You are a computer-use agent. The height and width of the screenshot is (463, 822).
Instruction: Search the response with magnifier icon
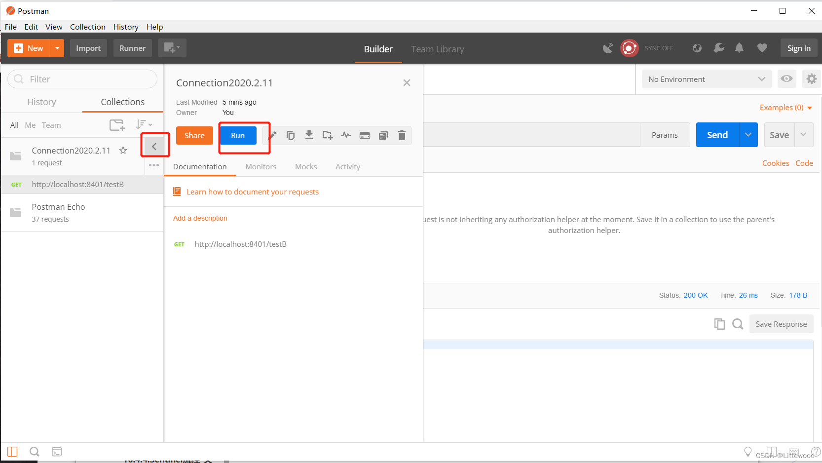tap(738, 324)
